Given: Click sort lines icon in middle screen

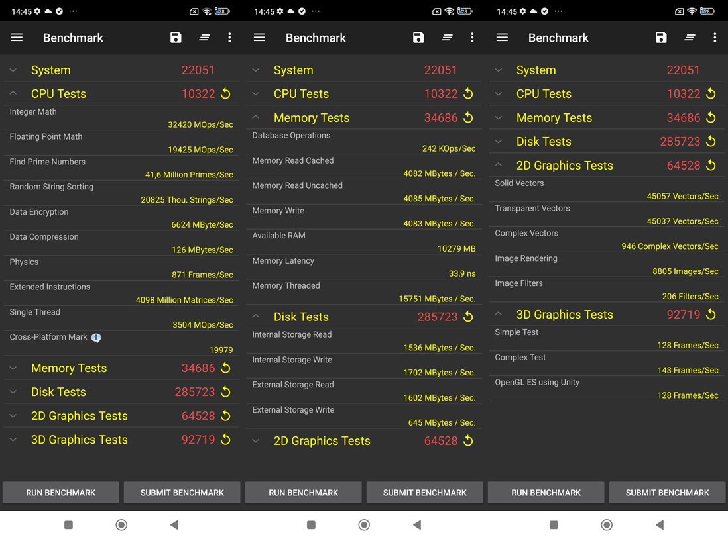Looking at the screenshot, I should [447, 38].
